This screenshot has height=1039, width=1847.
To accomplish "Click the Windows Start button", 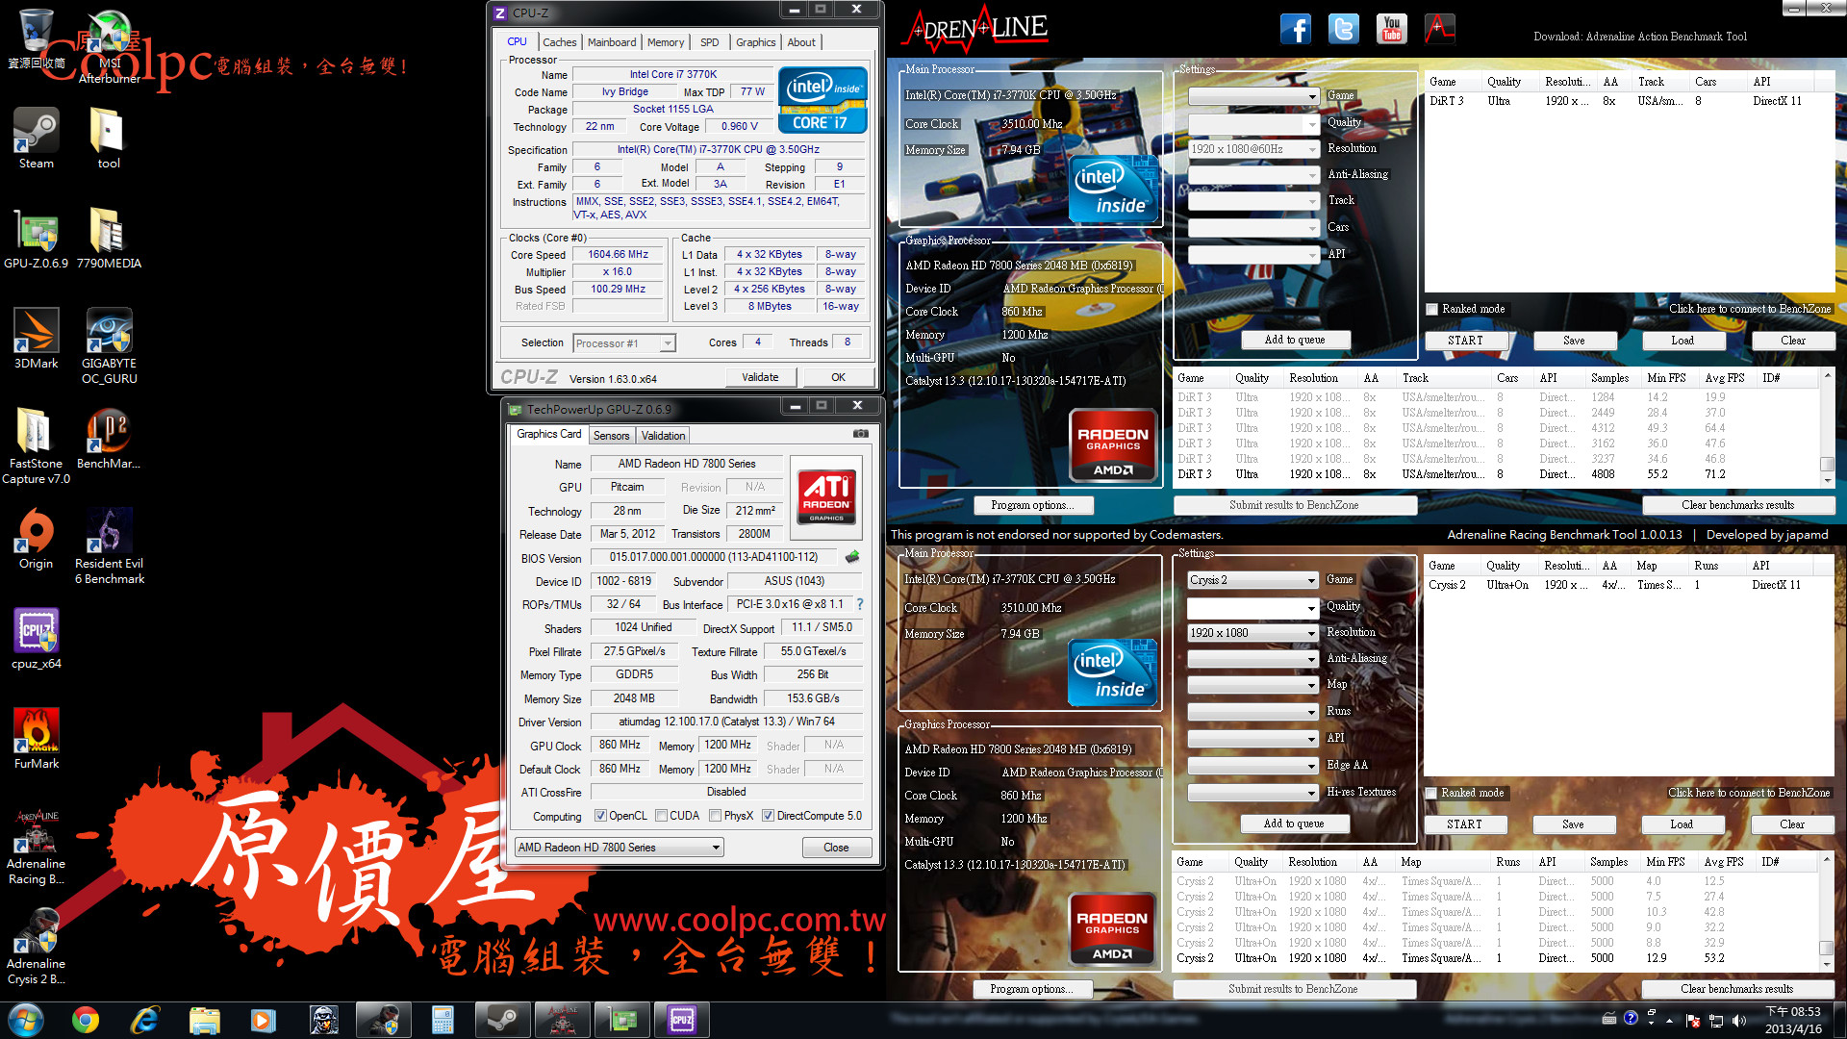I will tap(26, 1020).
